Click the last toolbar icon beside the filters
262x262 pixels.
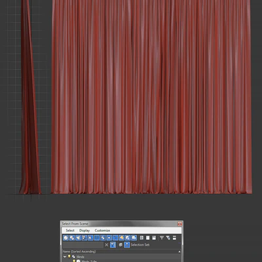(174, 238)
